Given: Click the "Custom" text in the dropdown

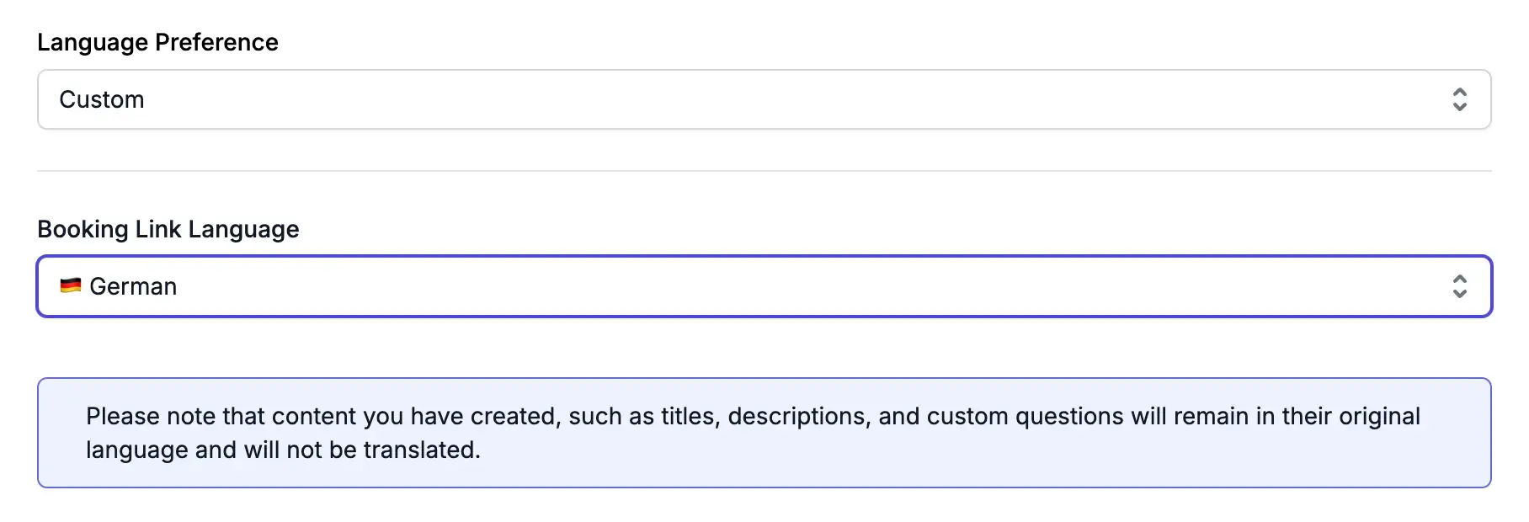Looking at the screenshot, I should pos(102,99).
